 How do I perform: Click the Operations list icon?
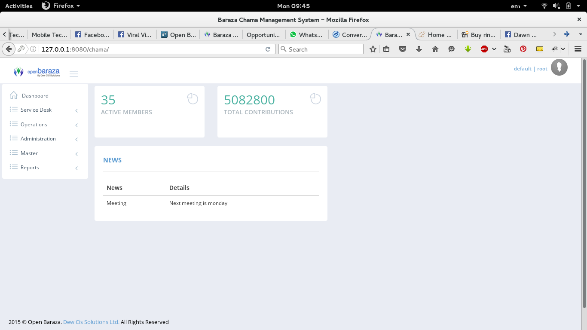[13, 124]
